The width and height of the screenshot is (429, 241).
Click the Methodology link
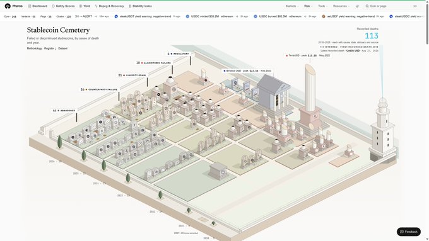click(34, 48)
